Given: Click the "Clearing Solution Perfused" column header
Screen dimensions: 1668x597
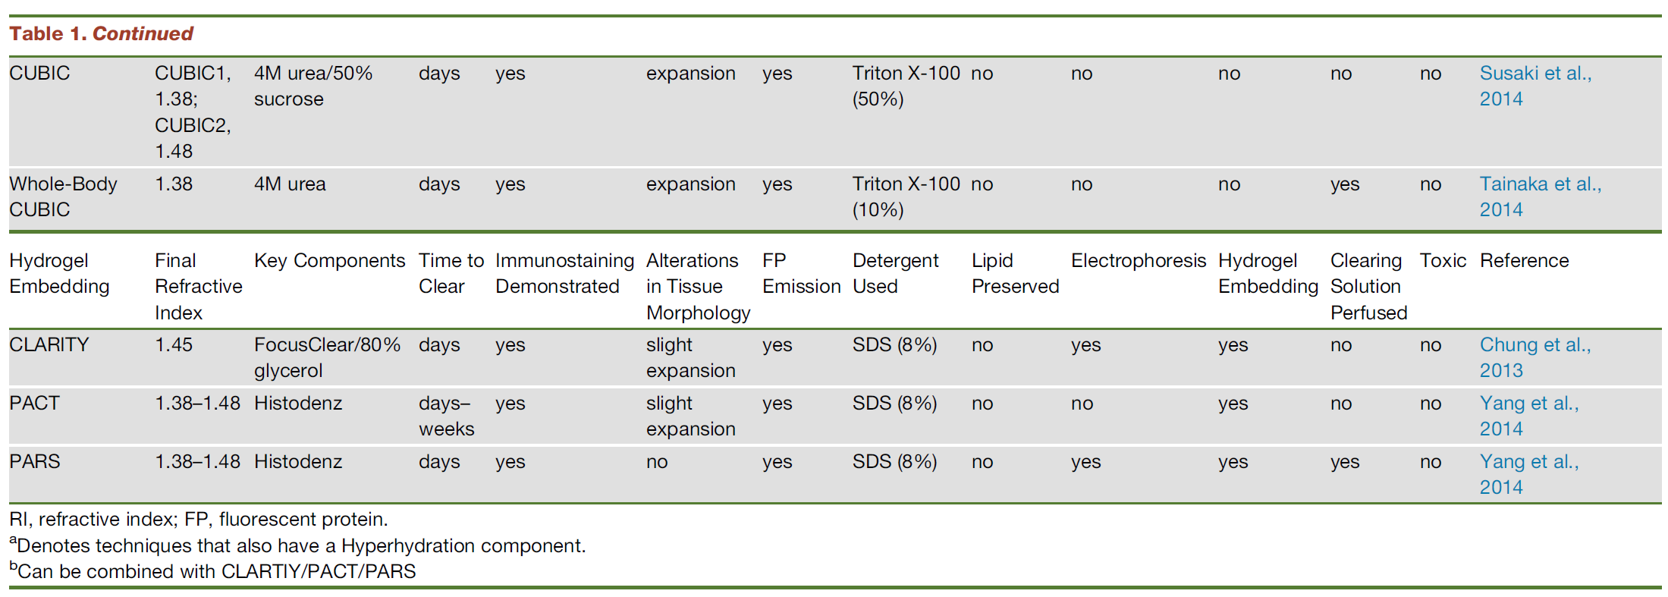Looking at the screenshot, I should (1368, 286).
